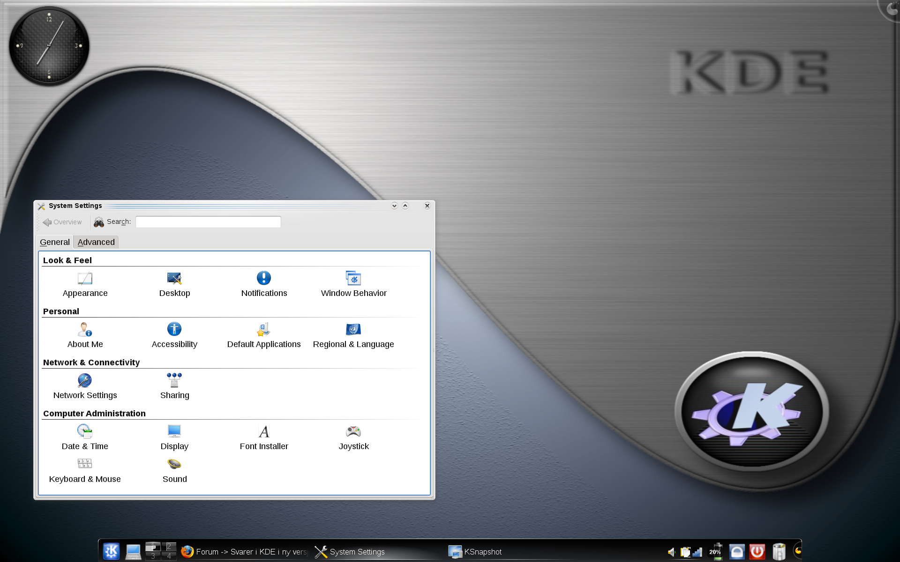This screenshot has height=562, width=900.
Task: Open Accessibility settings
Action: 174,336
